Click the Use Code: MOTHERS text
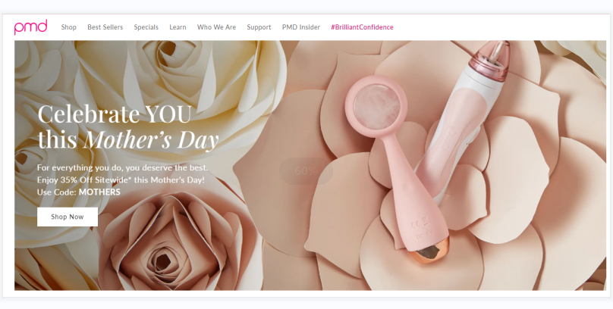The height and width of the screenshot is (309, 613). [x=79, y=192]
